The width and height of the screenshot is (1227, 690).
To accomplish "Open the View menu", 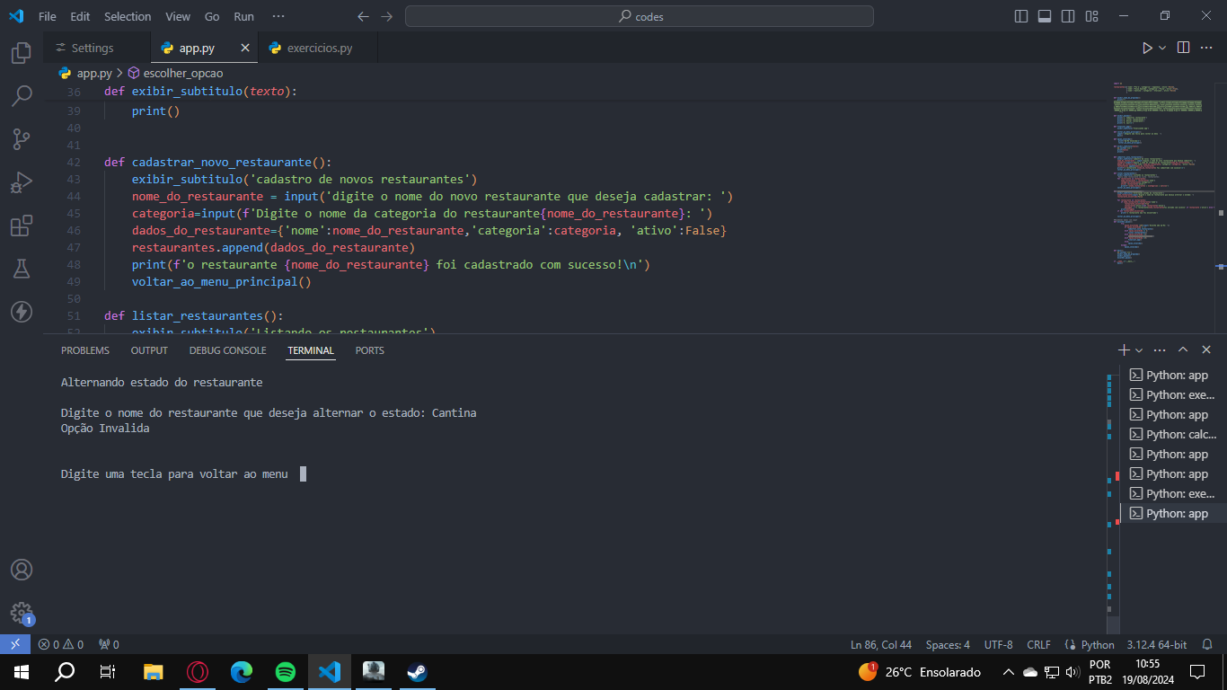I will (178, 16).
